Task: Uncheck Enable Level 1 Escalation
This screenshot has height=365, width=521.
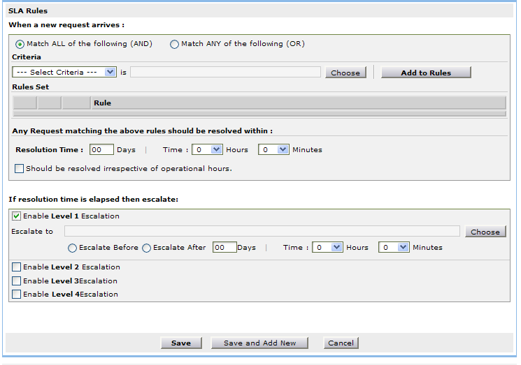Action: 17,216
